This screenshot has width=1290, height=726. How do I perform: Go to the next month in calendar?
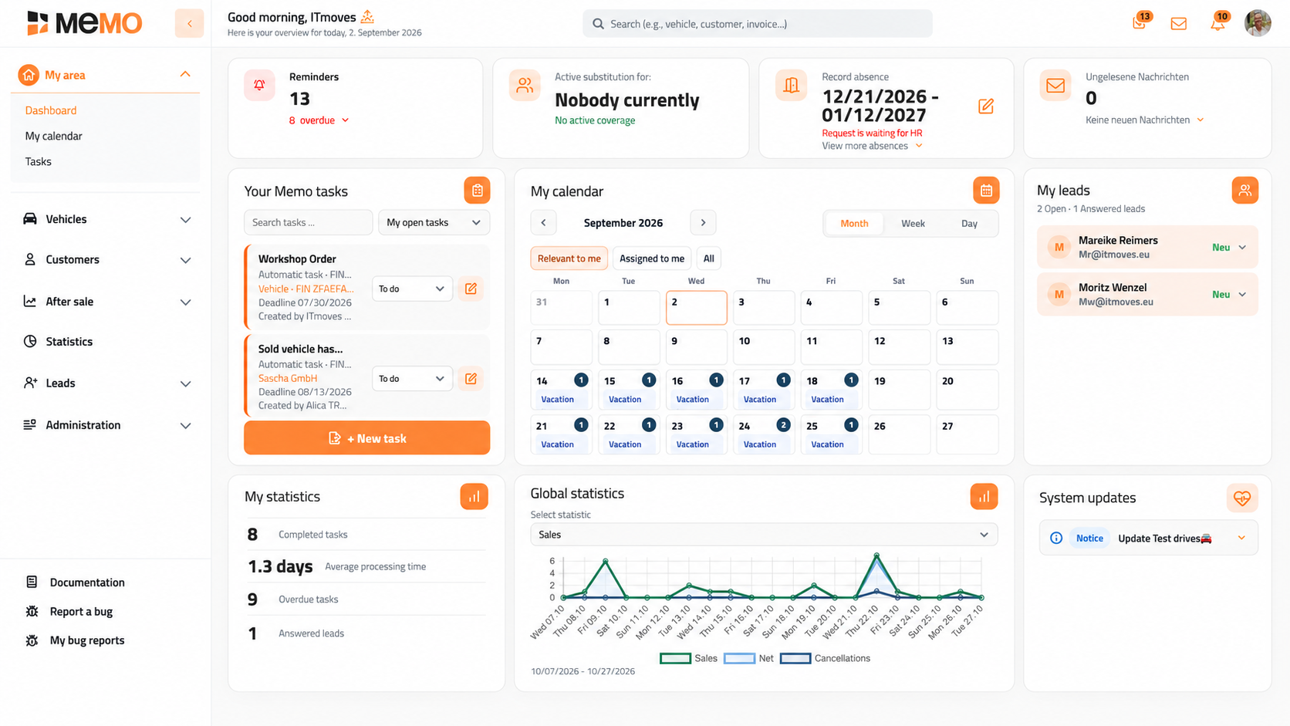point(703,223)
